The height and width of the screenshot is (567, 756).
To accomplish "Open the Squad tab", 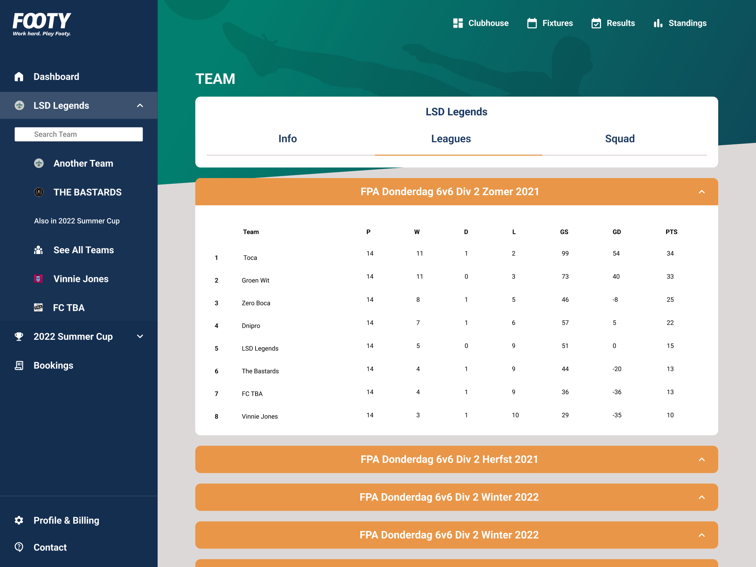I will pyautogui.click(x=620, y=139).
